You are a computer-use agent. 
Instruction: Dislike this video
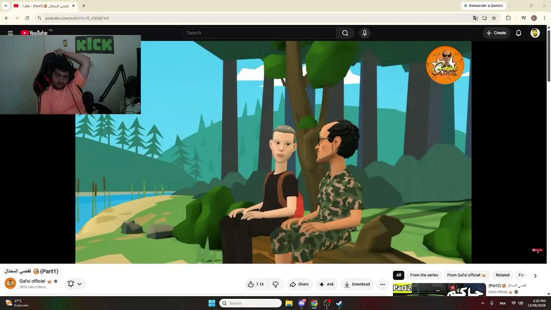coord(275,284)
